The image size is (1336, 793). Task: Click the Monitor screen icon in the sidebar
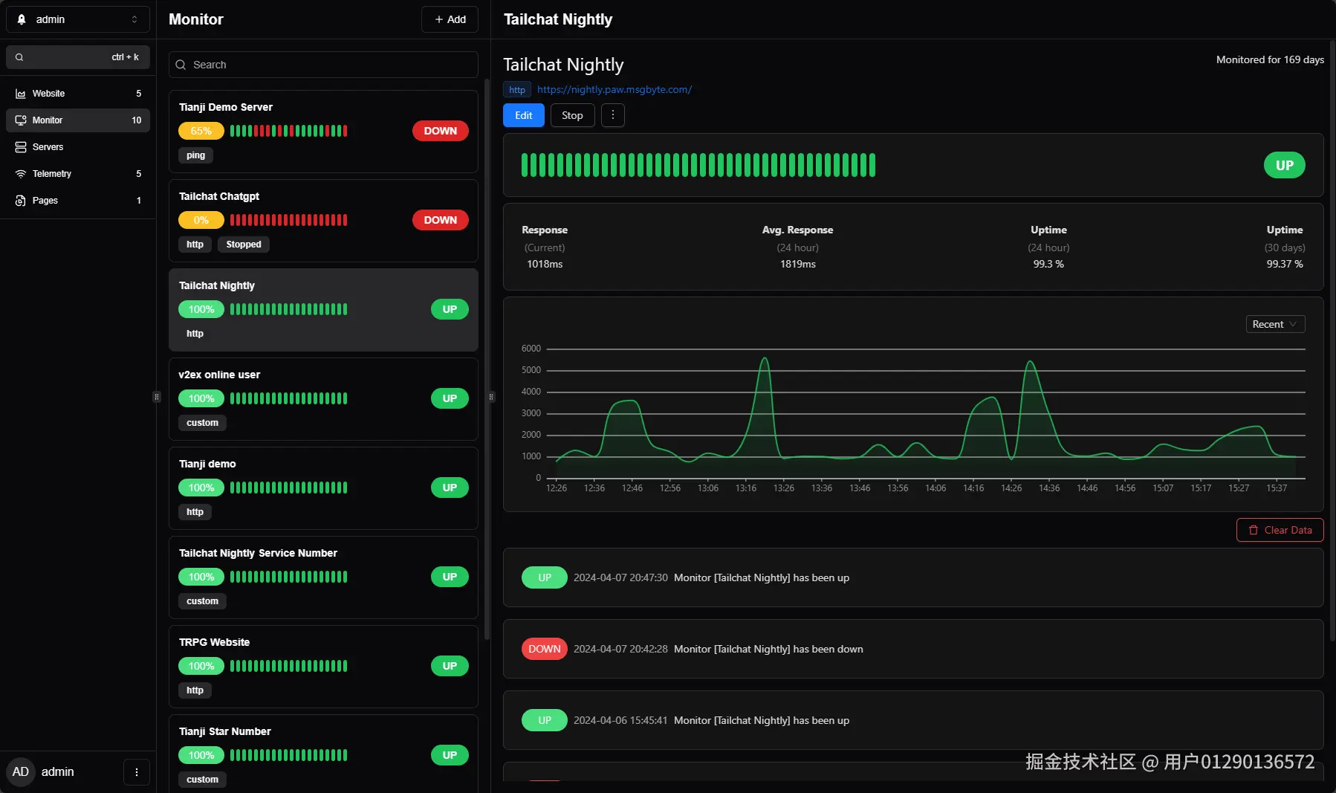click(x=21, y=120)
